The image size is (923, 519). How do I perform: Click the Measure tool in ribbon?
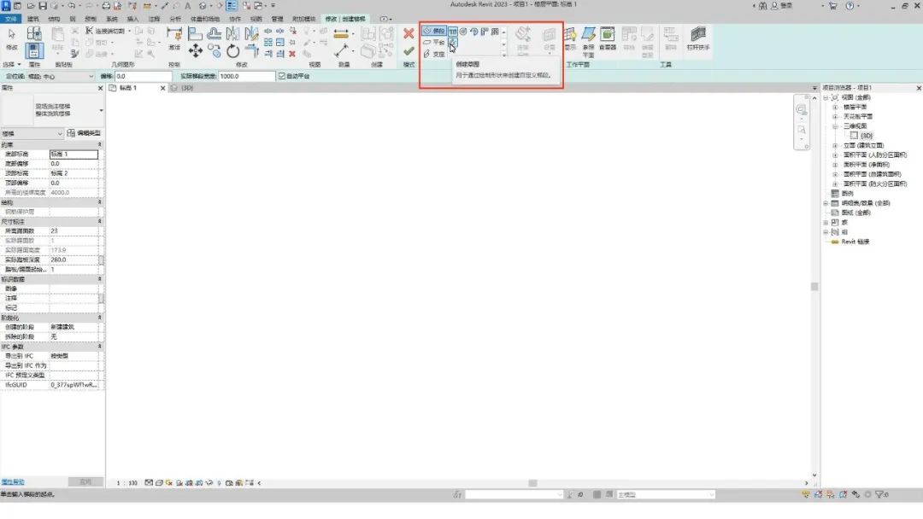click(341, 34)
